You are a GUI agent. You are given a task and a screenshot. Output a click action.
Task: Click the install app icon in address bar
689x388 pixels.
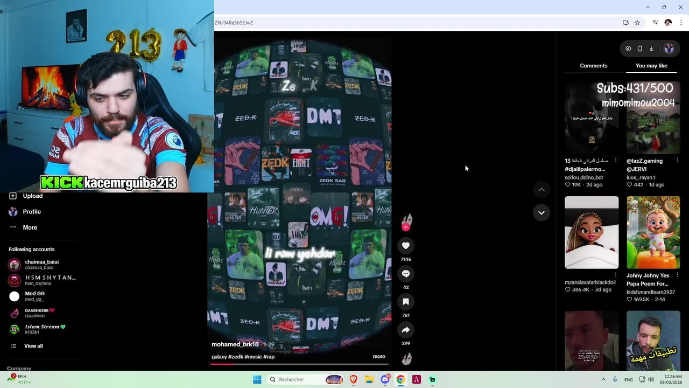[625, 23]
